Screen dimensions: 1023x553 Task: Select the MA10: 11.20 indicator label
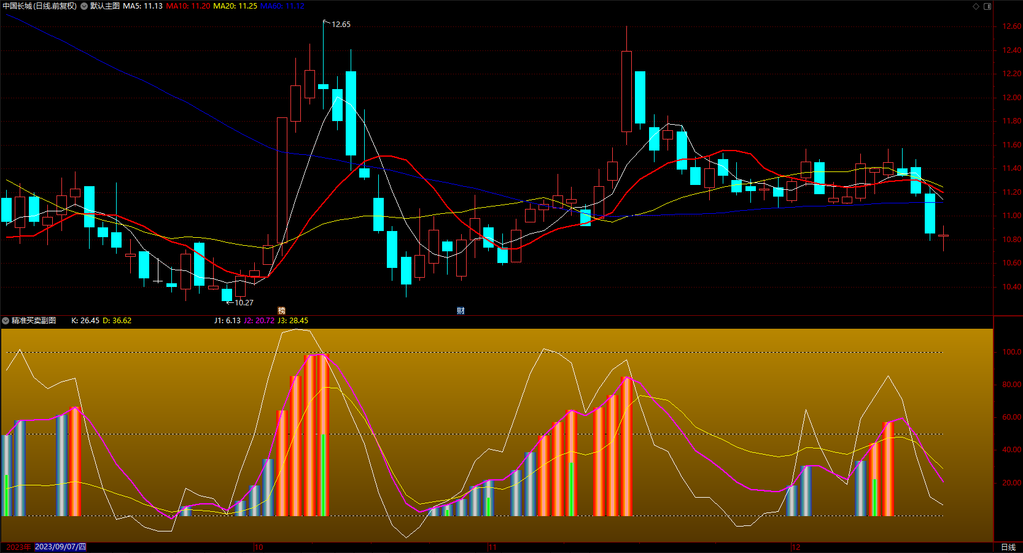click(x=188, y=6)
